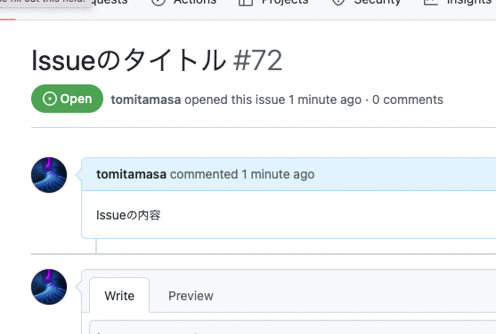Switch to the Write tab
This screenshot has height=334, width=496.
119,296
